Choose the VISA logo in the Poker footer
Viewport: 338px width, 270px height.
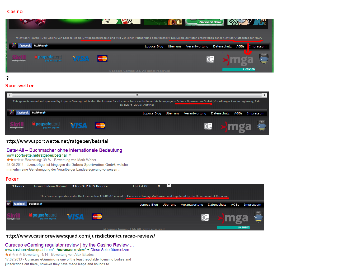point(75,217)
